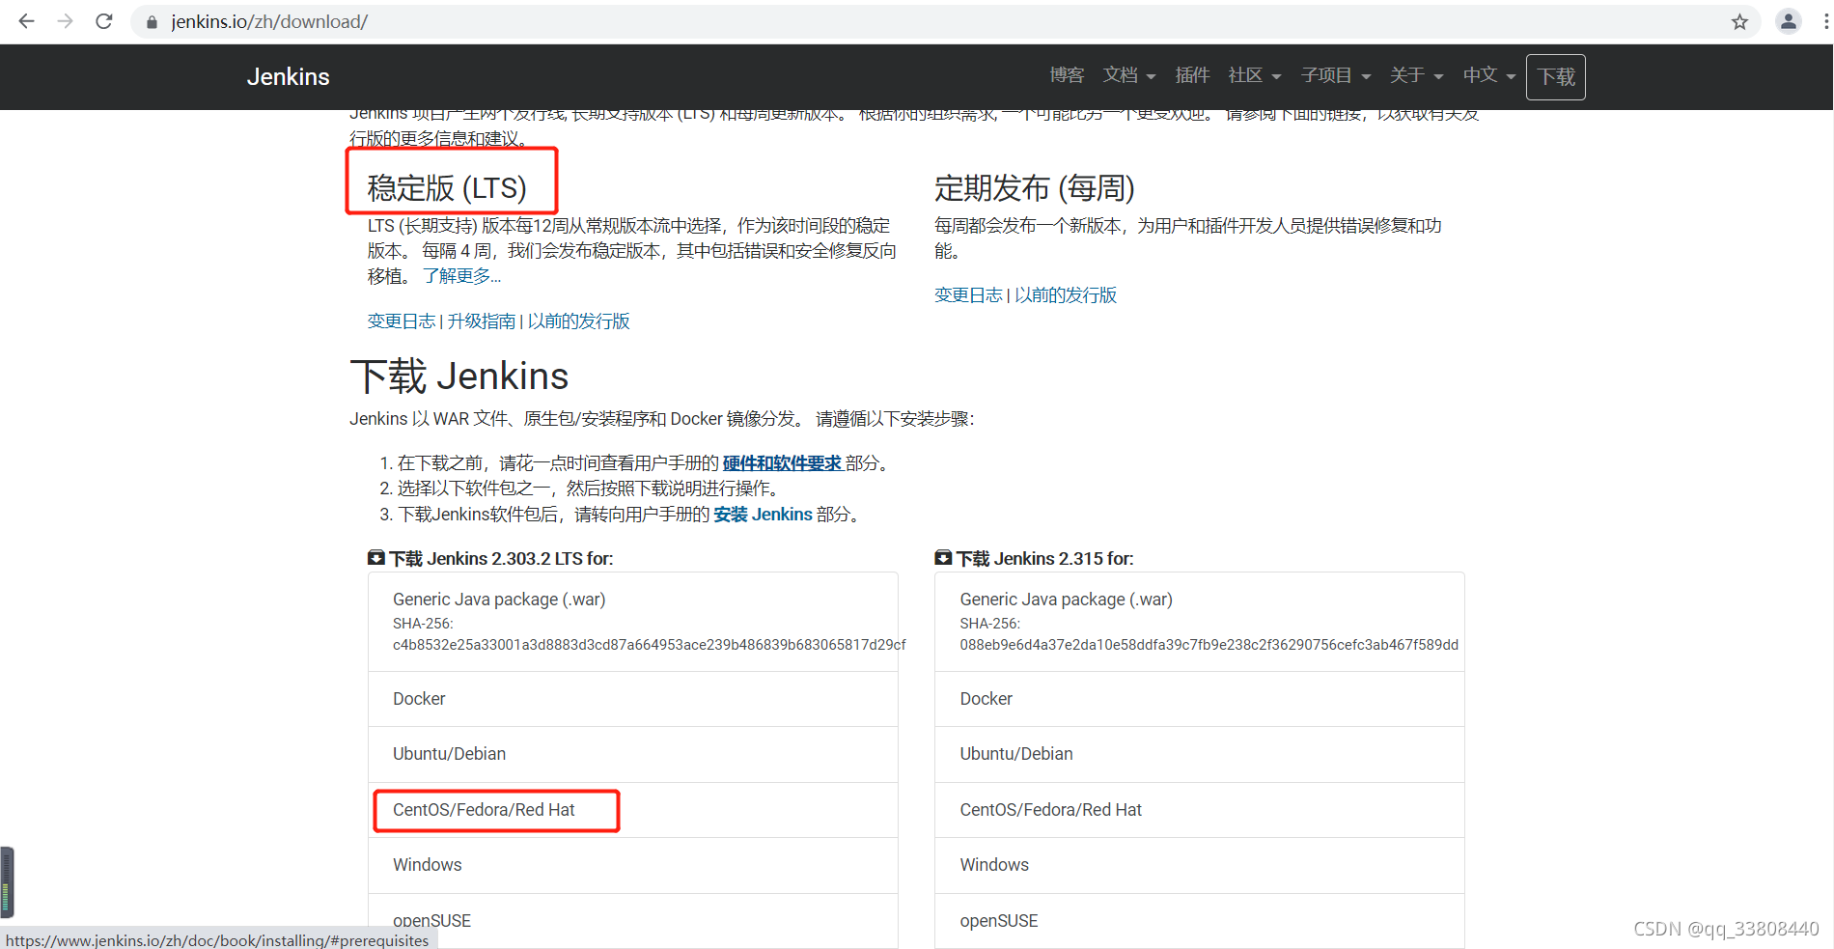Expand the 社区 dropdown menu

1255,75
